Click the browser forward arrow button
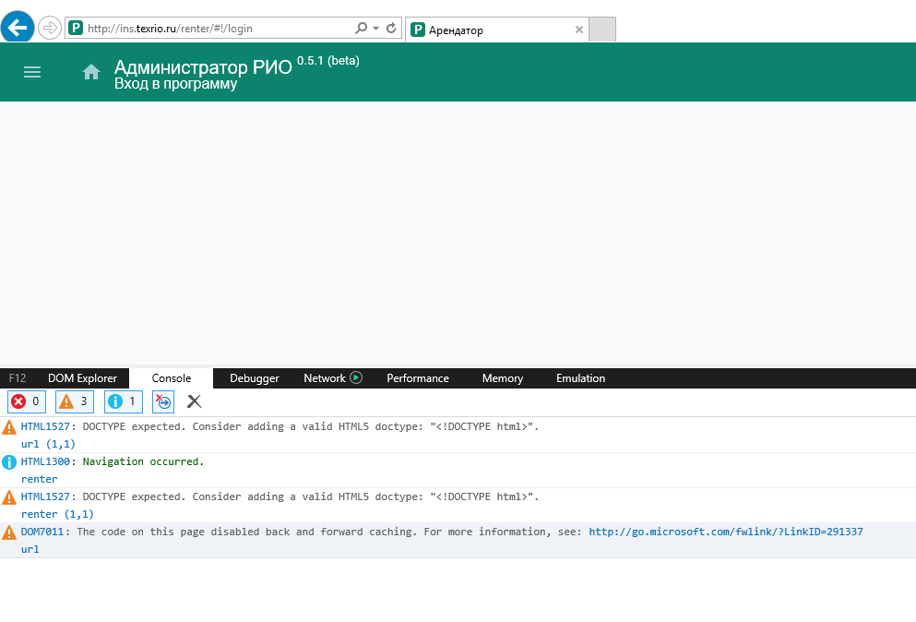Viewport: 916px width, 622px height. coord(49,29)
